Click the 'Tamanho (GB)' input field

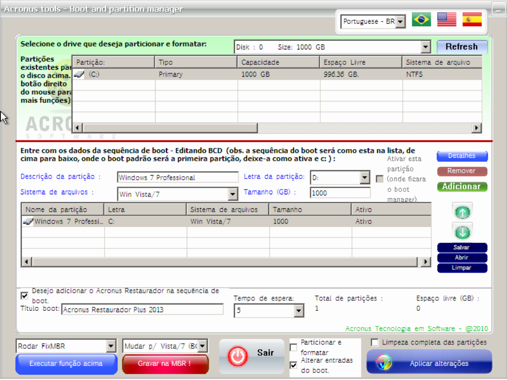point(340,193)
